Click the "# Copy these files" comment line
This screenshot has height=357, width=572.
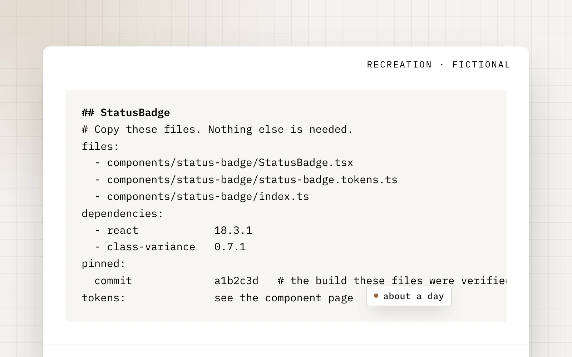click(217, 129)
